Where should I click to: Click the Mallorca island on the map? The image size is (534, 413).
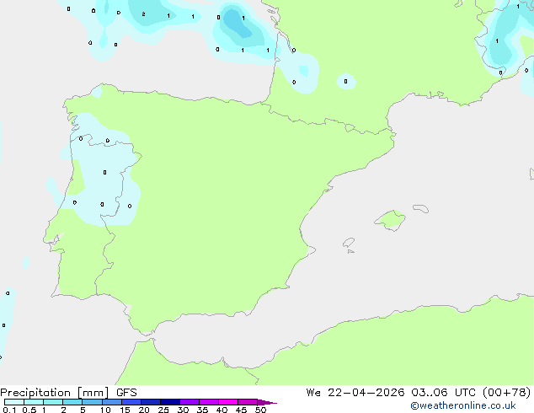click(x=390, y=220)
